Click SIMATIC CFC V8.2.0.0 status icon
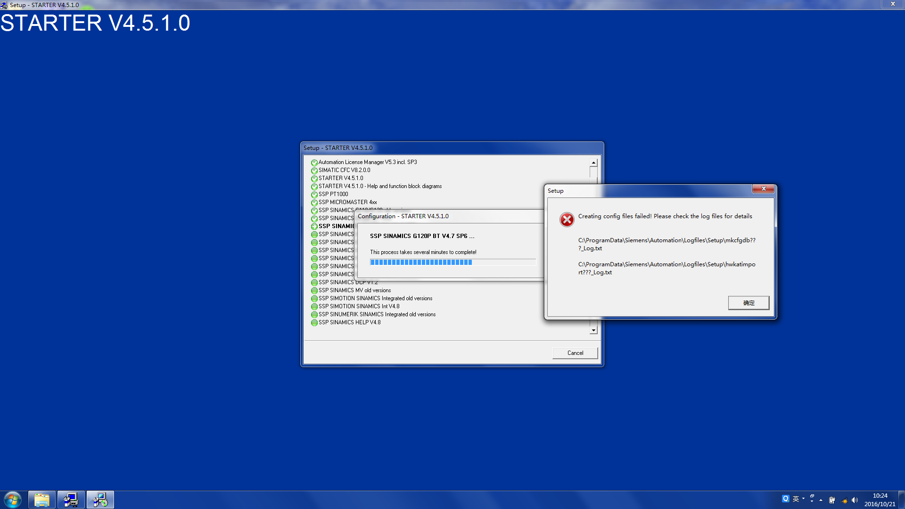905x509 pixels. click(x=314, y=171)
